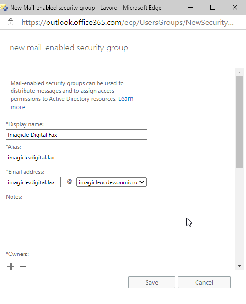Click the scrollbar down arrow
246x304 pixels.
pos(239,266)
